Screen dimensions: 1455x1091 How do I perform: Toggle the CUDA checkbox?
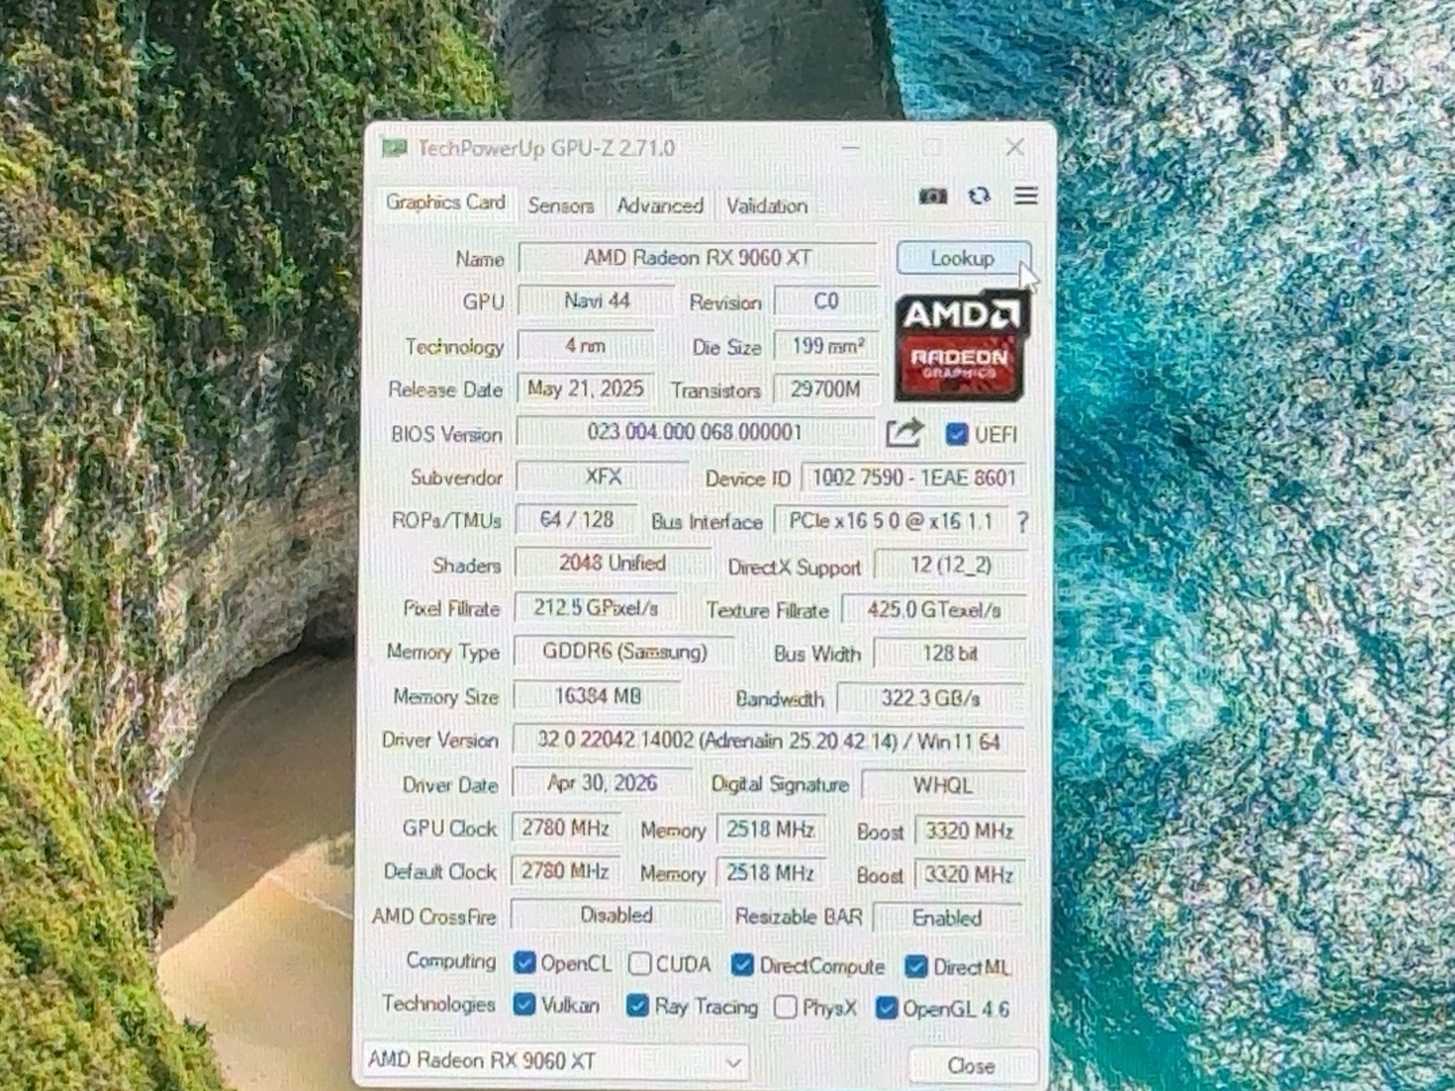tap(639, 964)
